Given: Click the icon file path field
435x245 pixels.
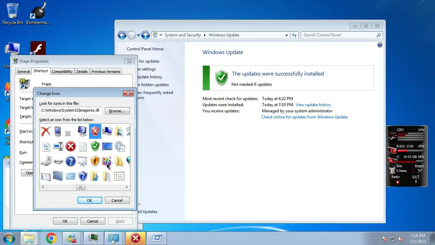Looking at the screenshot, I should coord(71,110).
